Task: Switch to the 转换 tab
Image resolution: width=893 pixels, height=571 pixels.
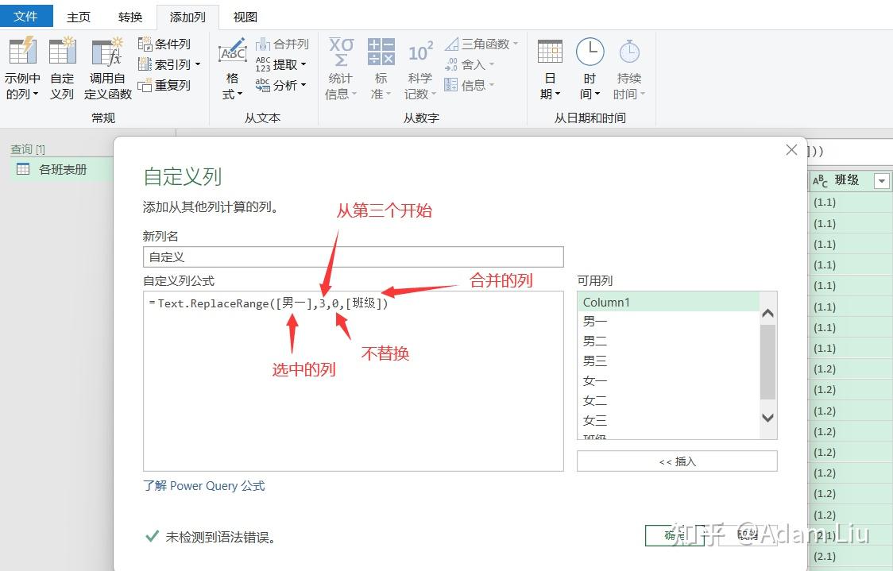Action: point(130,17)
